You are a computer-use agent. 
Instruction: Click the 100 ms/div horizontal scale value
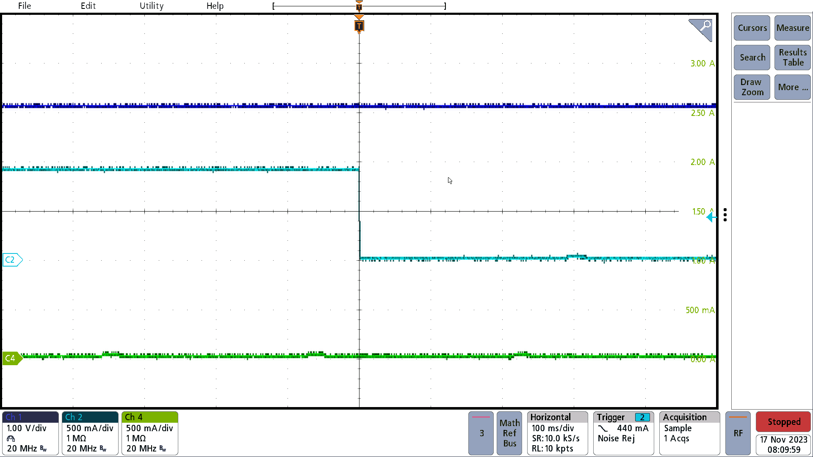[x=553, y=428]
